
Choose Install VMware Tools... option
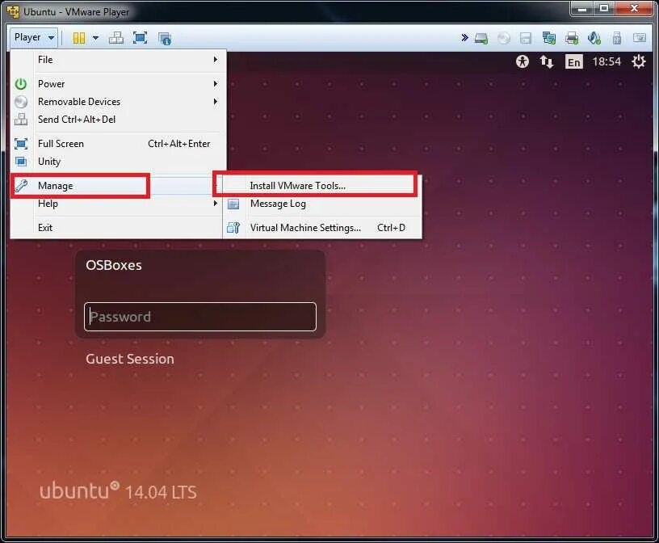322,186
